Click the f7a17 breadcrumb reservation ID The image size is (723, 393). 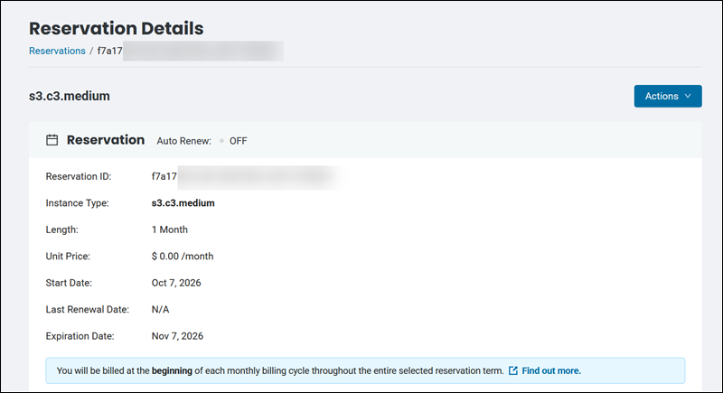(109, 51)
